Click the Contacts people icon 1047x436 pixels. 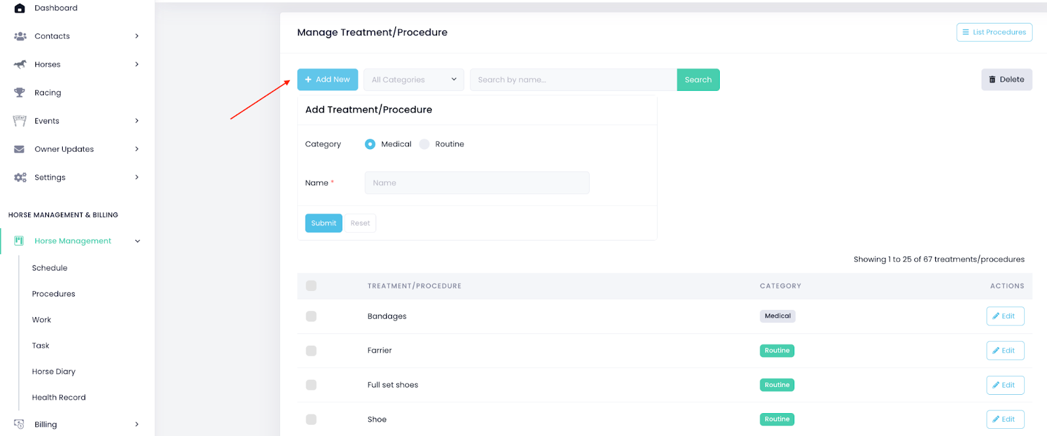click(x=20, y=37)
